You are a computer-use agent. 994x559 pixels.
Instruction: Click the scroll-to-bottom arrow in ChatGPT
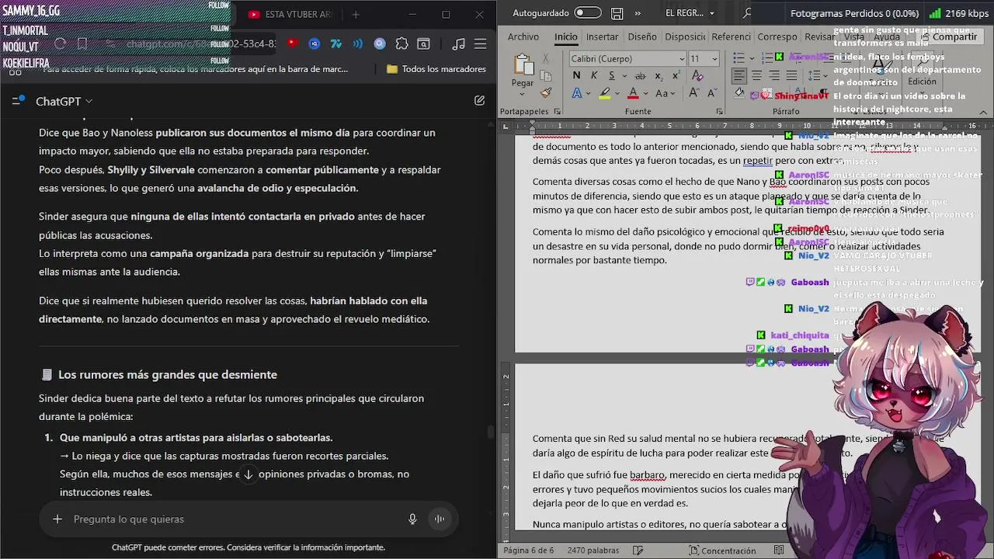(248, 474)
